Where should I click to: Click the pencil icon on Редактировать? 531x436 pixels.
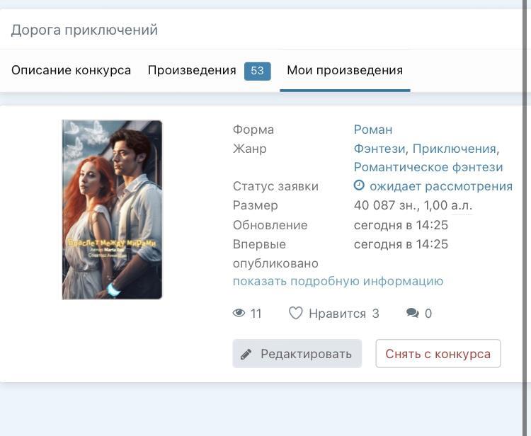pos(246,355)
